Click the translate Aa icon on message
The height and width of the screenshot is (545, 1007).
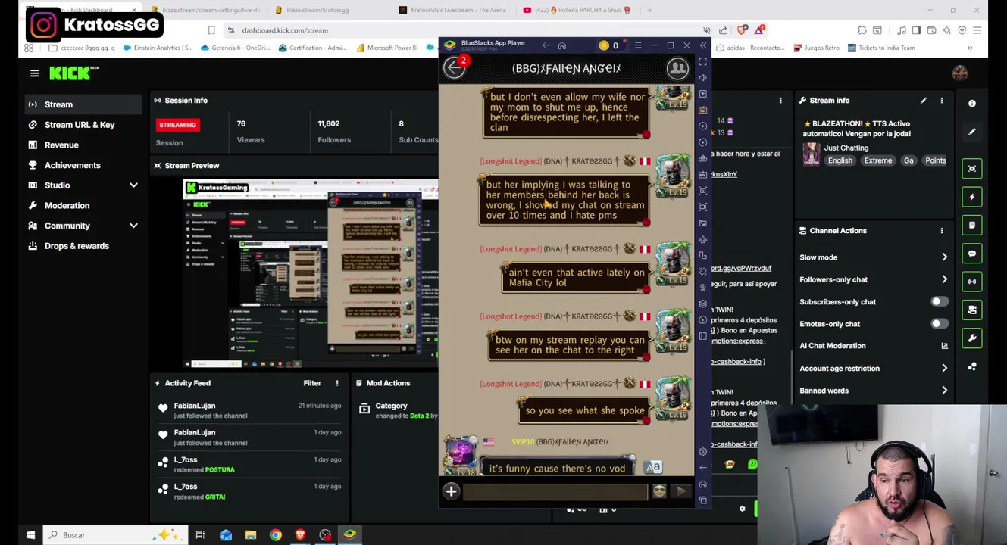coord(653,468)
